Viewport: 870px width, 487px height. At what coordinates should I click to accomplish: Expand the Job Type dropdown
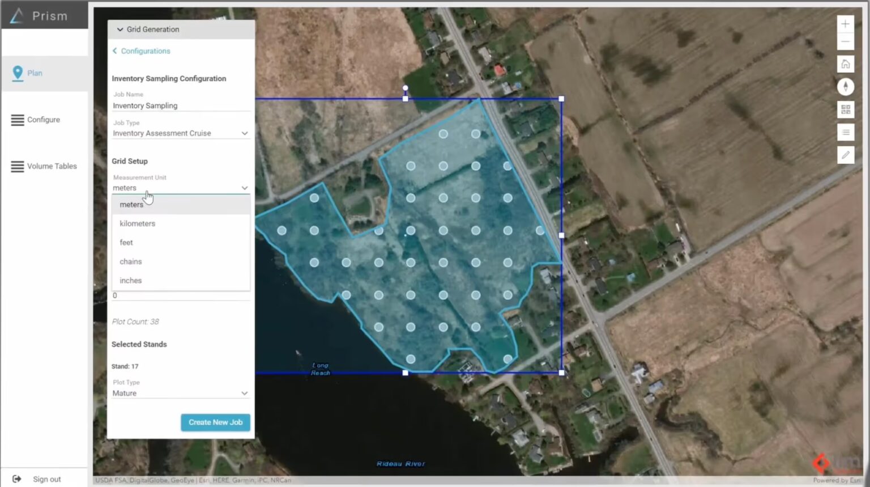[180, 133]
